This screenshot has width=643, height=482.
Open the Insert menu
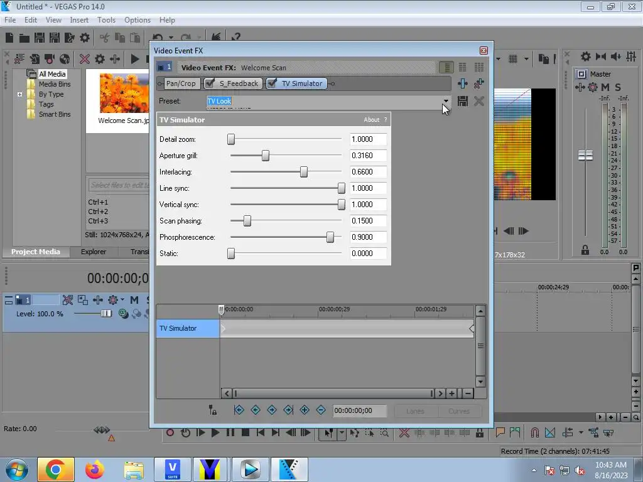79,20
